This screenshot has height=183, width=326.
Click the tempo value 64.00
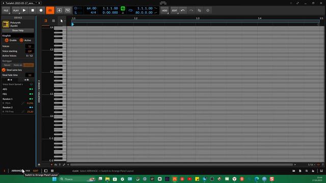click(x=92, y=8)
